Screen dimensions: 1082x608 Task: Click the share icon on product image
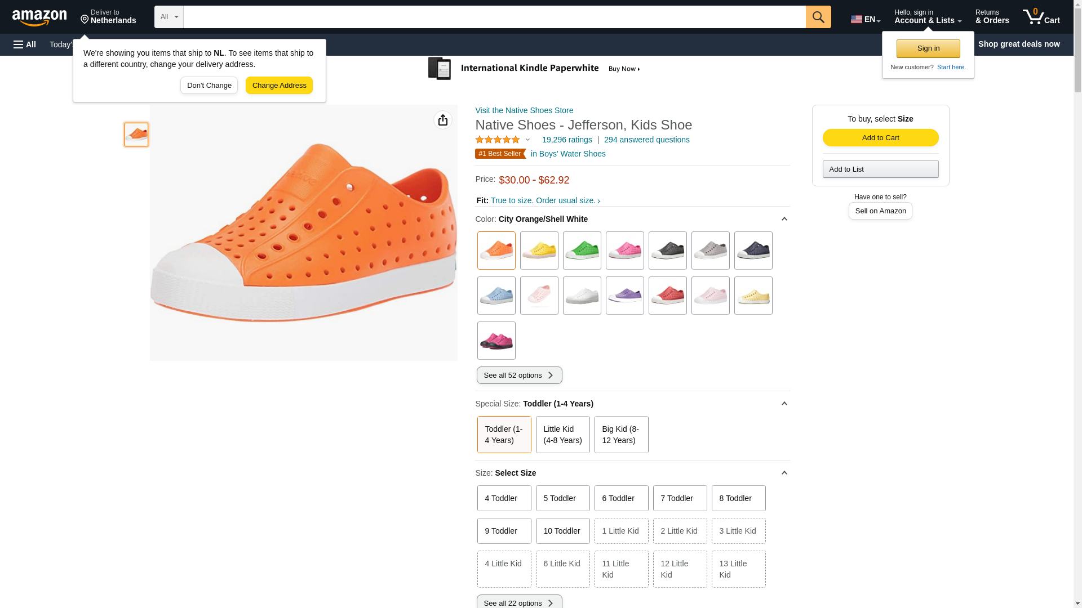(x=442, y=120)
